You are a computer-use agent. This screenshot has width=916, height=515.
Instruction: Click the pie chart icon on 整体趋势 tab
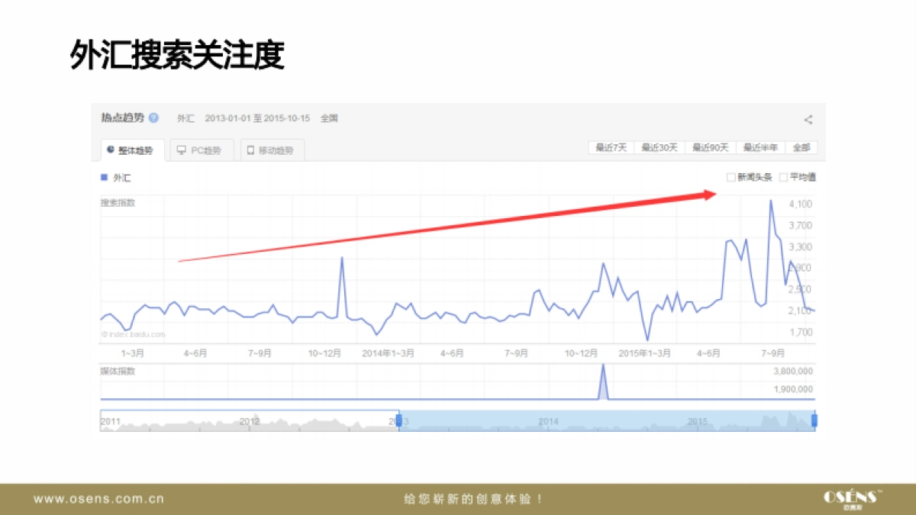pos(109,150)
